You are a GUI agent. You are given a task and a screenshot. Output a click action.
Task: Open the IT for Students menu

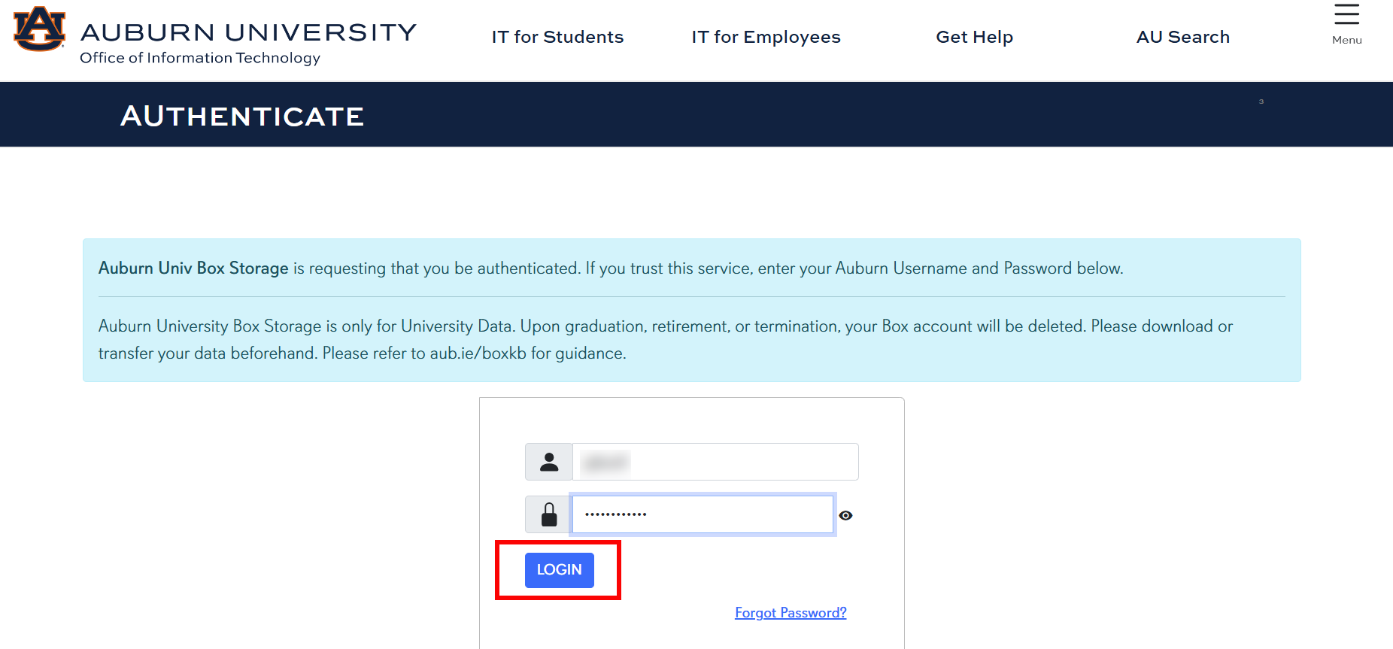coord(557,37)
